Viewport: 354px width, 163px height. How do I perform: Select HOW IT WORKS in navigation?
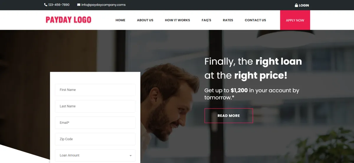point(177,20)
